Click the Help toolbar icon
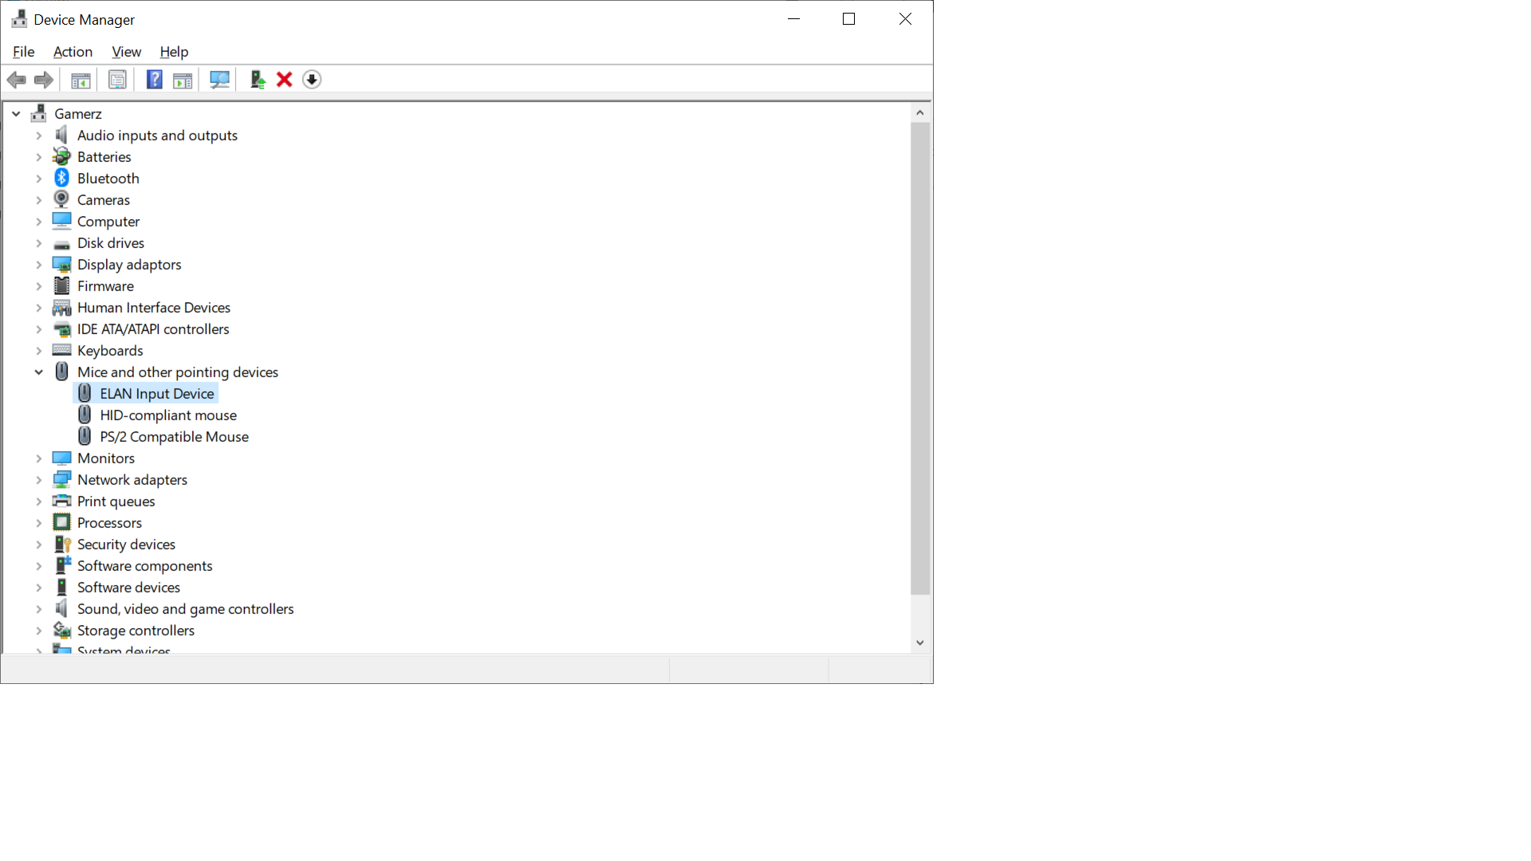The width and height of the screenshot is (1531, 861). coord(154,79)
